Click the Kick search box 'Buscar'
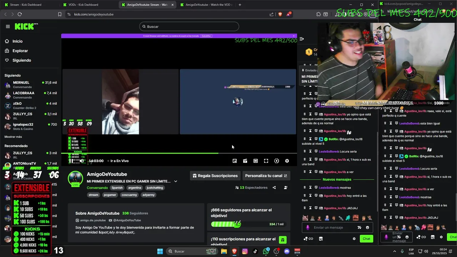The height and width of the screenshot is (257, 457). (x=189, y=26)
